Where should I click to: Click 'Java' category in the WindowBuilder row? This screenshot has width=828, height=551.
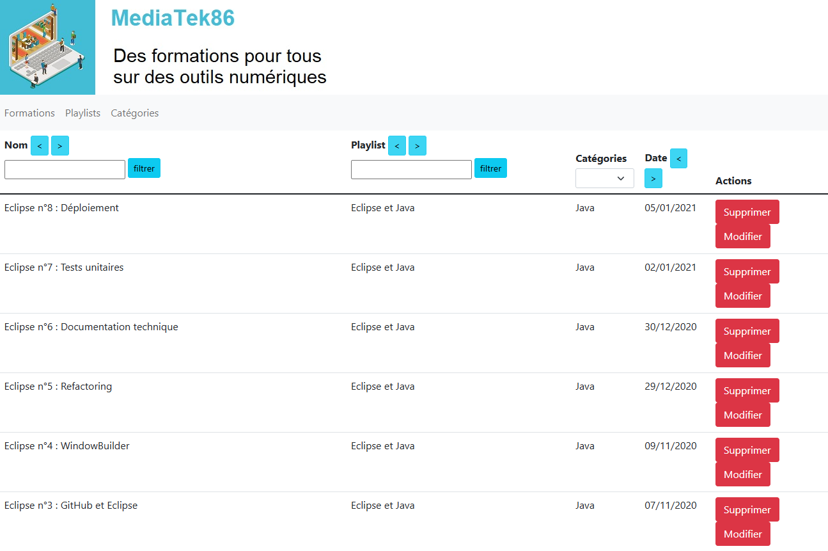tap(585, 446)
